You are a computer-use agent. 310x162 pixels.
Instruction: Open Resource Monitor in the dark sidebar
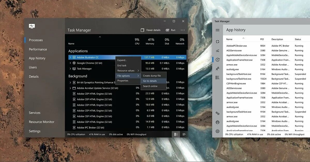pos(42,122)
